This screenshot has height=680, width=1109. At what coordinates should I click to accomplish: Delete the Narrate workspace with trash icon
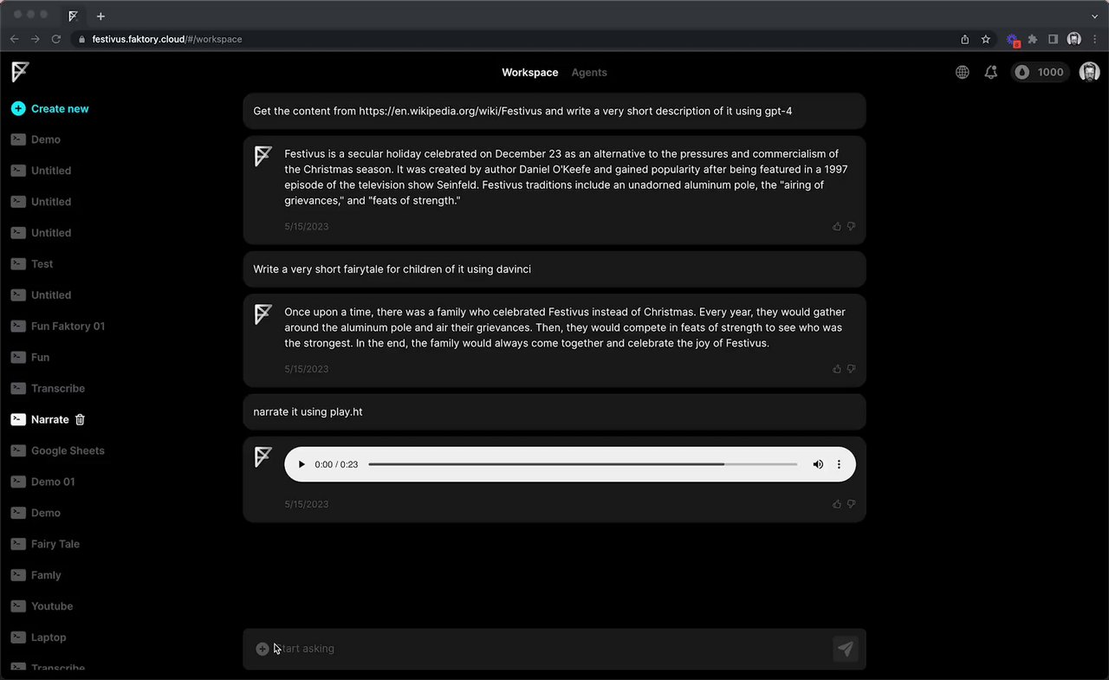(81, 419)
